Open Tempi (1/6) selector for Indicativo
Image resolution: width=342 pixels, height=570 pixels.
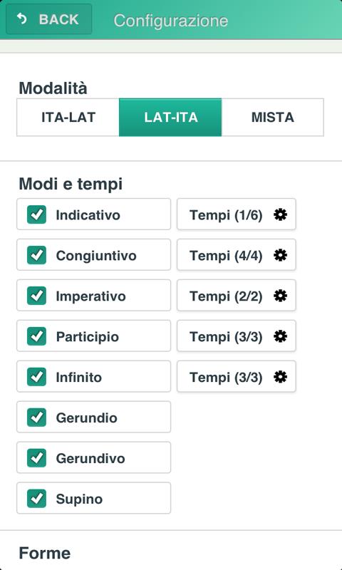pyautogui.click(x=237, y=214)
